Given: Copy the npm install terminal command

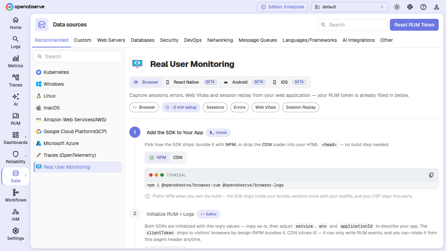Looking at the screenshot, I should [431, 175].
